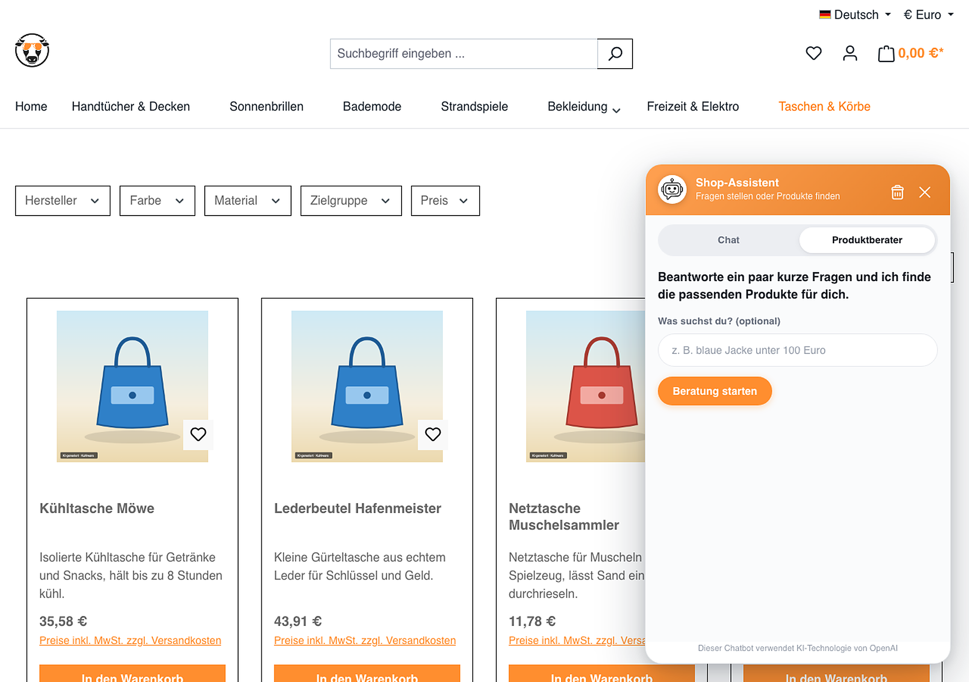
Task: Expand the Hersteller filter dropdown
Action: [63, 201]
